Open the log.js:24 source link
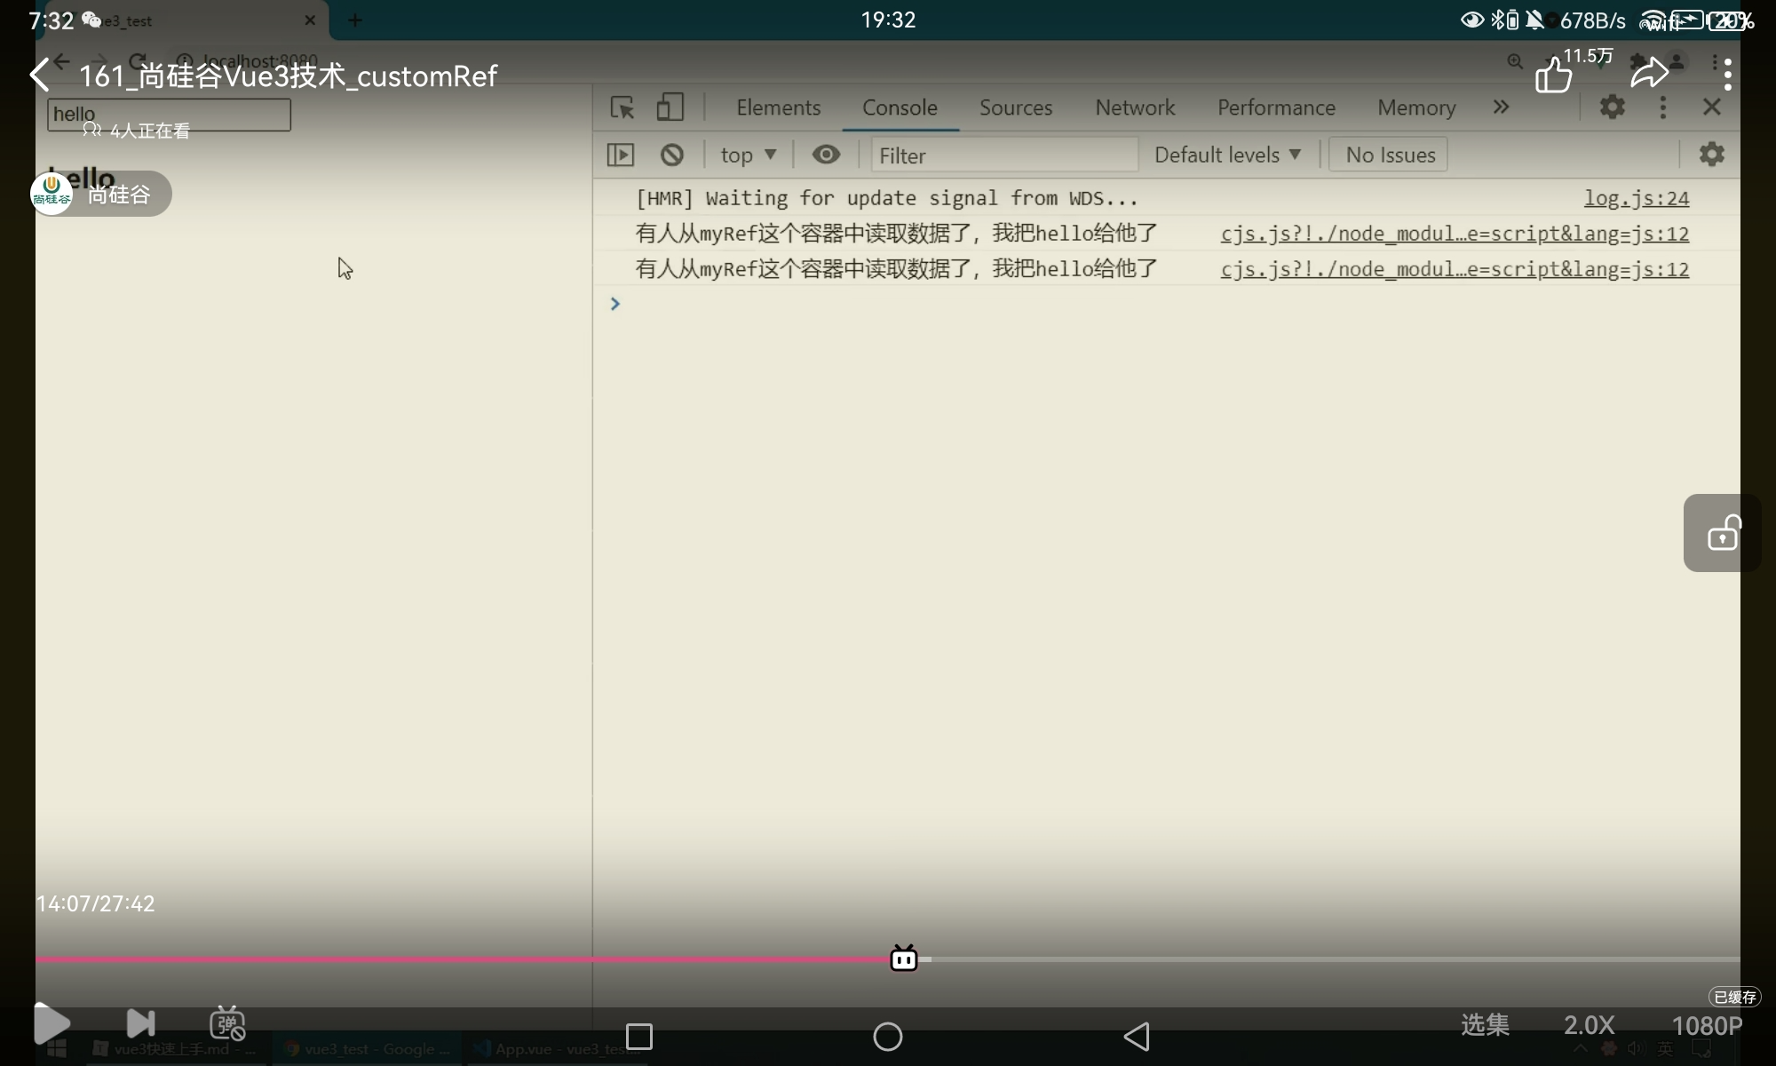Viewport: 1776px width, 1066px height. (x=1636, y=198)
